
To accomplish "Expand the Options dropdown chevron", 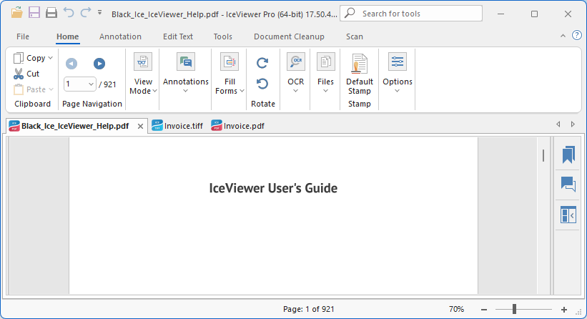I will click(x=398, y=91).
